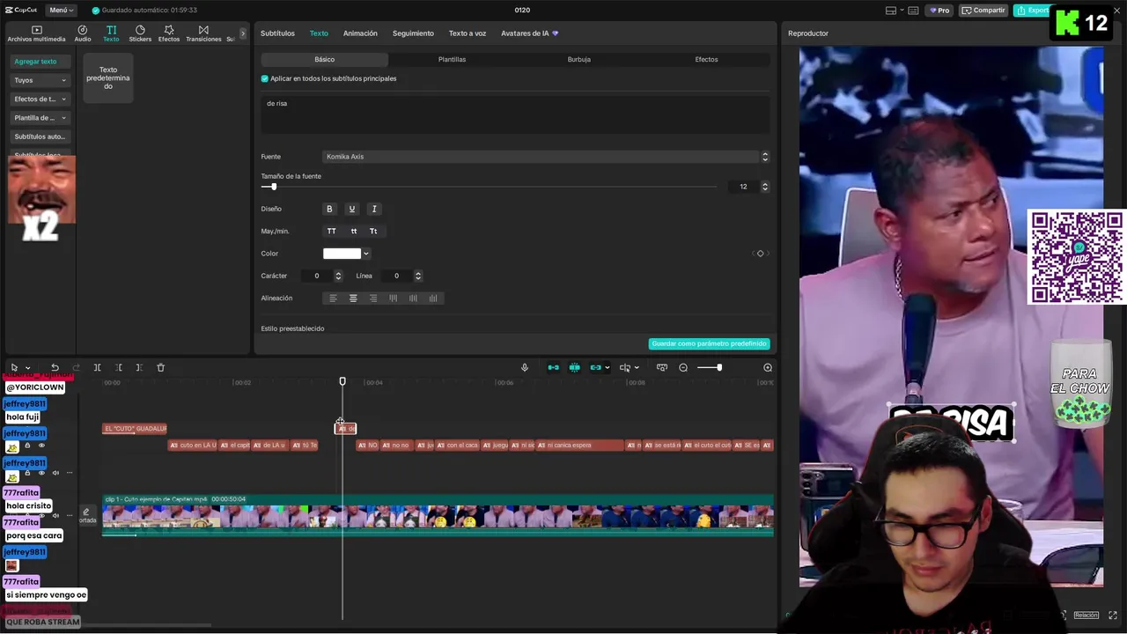1127x634 pixels.
Task: Click the keyframe diamond next to Color
Action: tap(761, 254)
